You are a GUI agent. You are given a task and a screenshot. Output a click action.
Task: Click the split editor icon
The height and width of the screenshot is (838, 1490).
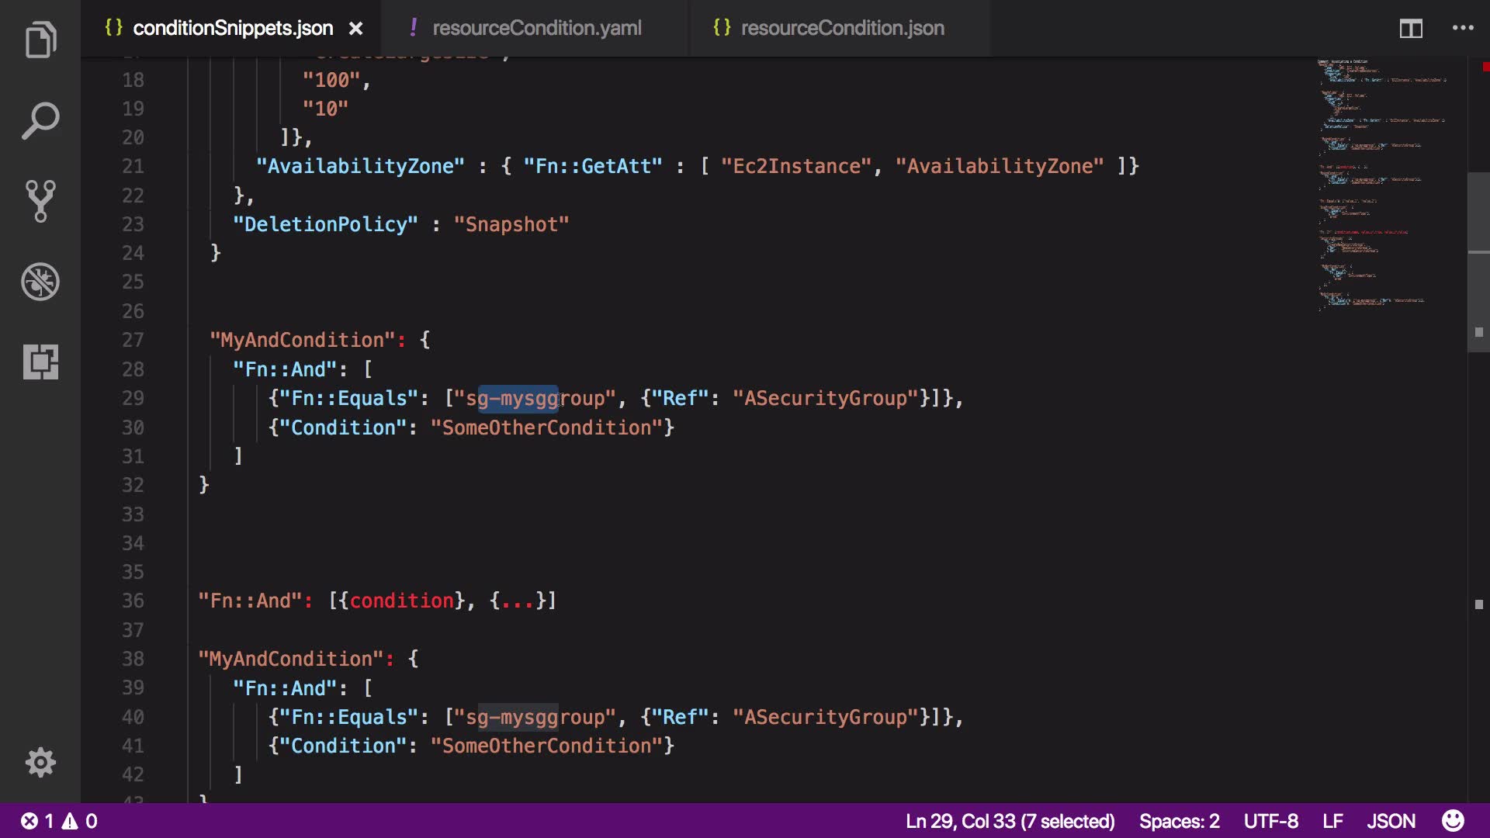point(1410,29)
